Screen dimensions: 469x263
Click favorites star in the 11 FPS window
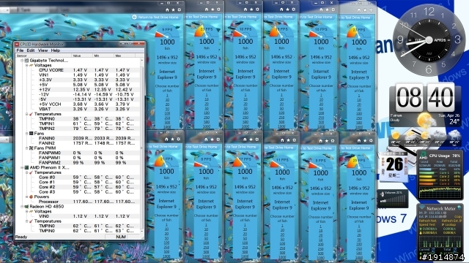[x=288, y=140]
